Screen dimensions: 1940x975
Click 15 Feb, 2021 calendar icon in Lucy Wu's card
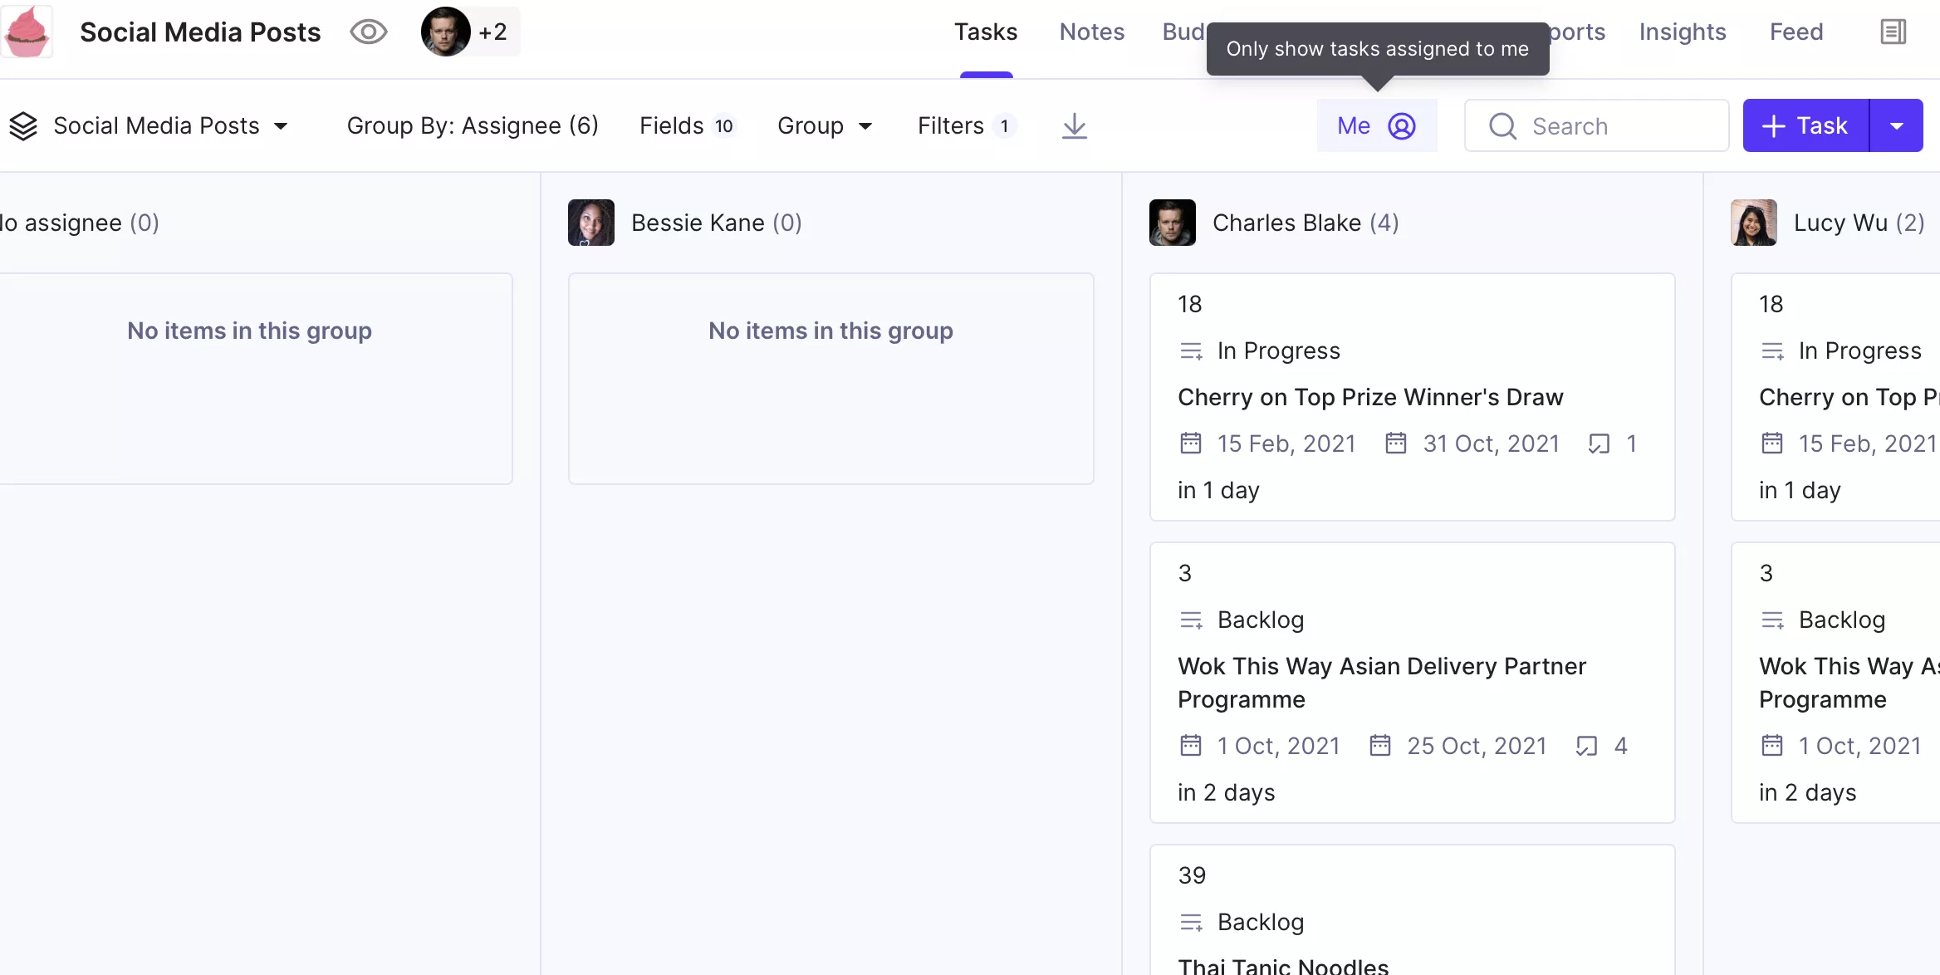[1772, 443]
